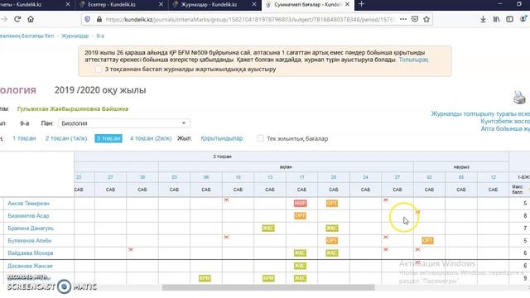The image size is (530, 298).
Task: Click Аисов's red absence mark on 10
Action: pos(226,199)
